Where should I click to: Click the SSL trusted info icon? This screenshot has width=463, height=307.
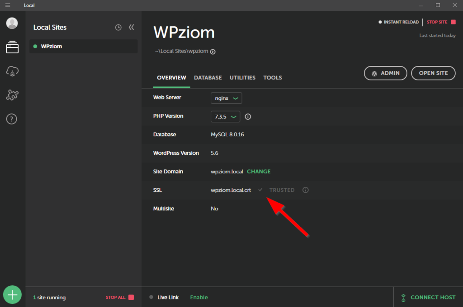306,190
